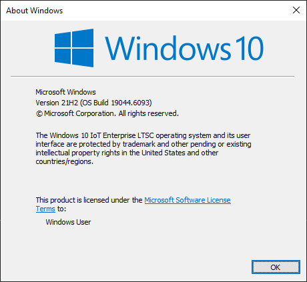Click the horizontal divider below the logo
This screenshot has height=282, width=307.
pos(152,76)
